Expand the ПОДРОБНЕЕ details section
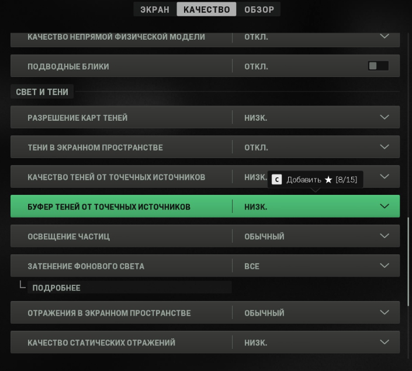The image size is (412, 371). point(57,288)
